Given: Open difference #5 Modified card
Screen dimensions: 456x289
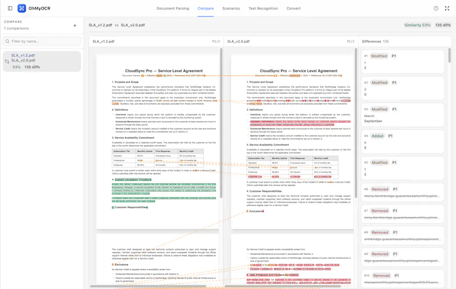Looking at the screenshot, I should tap(403, 168).
